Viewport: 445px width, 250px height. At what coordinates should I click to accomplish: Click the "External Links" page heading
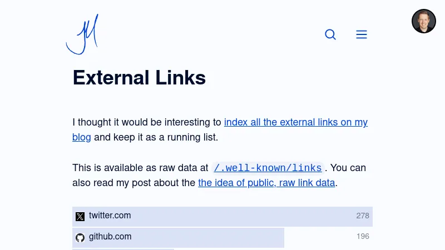point(139,78)
